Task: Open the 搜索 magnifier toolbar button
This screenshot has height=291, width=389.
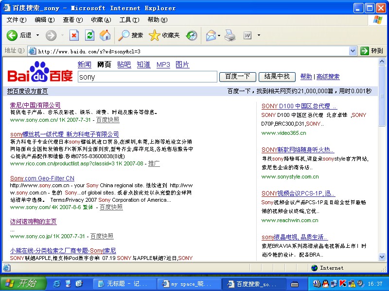Action: coord(130,35)
